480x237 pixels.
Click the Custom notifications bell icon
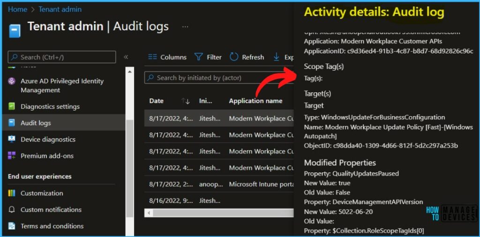pos(12,209)
